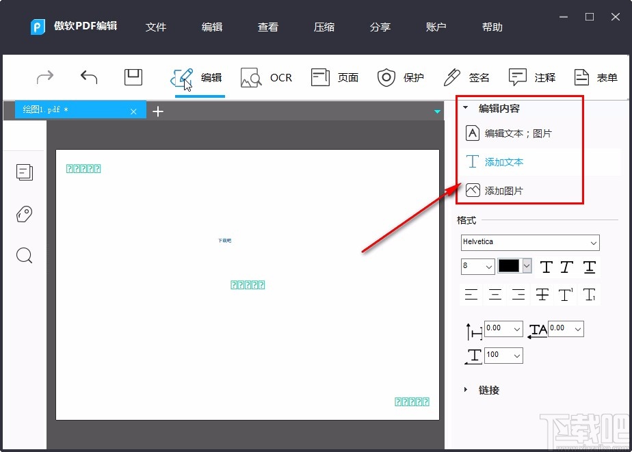Image resolution: width=632 pixels, height=452 pixels.
Task: Open the Helvetica font family dropdown
Action: coord(529,242)
